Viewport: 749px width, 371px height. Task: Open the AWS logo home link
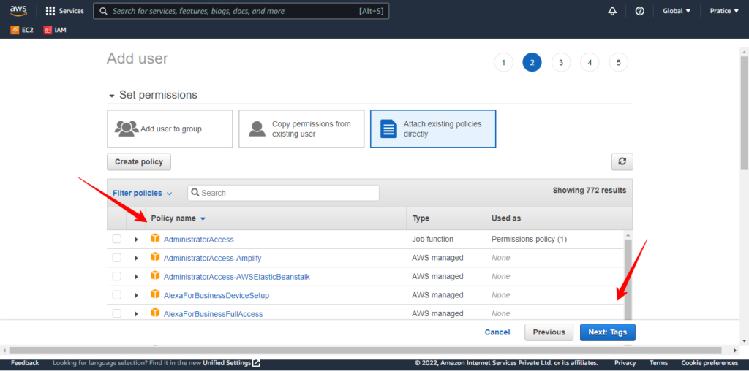click(x=18, y=10)
